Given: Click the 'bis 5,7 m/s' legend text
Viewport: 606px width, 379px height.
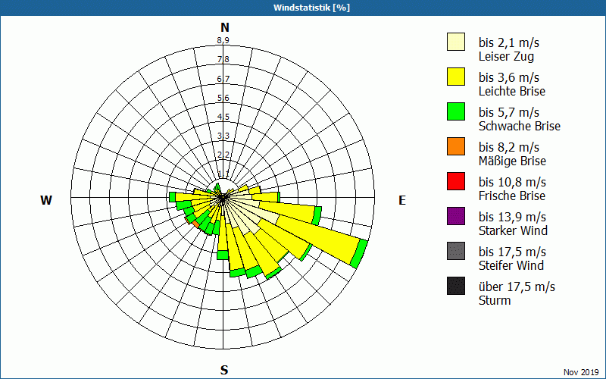Looking at the screenshot, I should [x=508, y=112].
